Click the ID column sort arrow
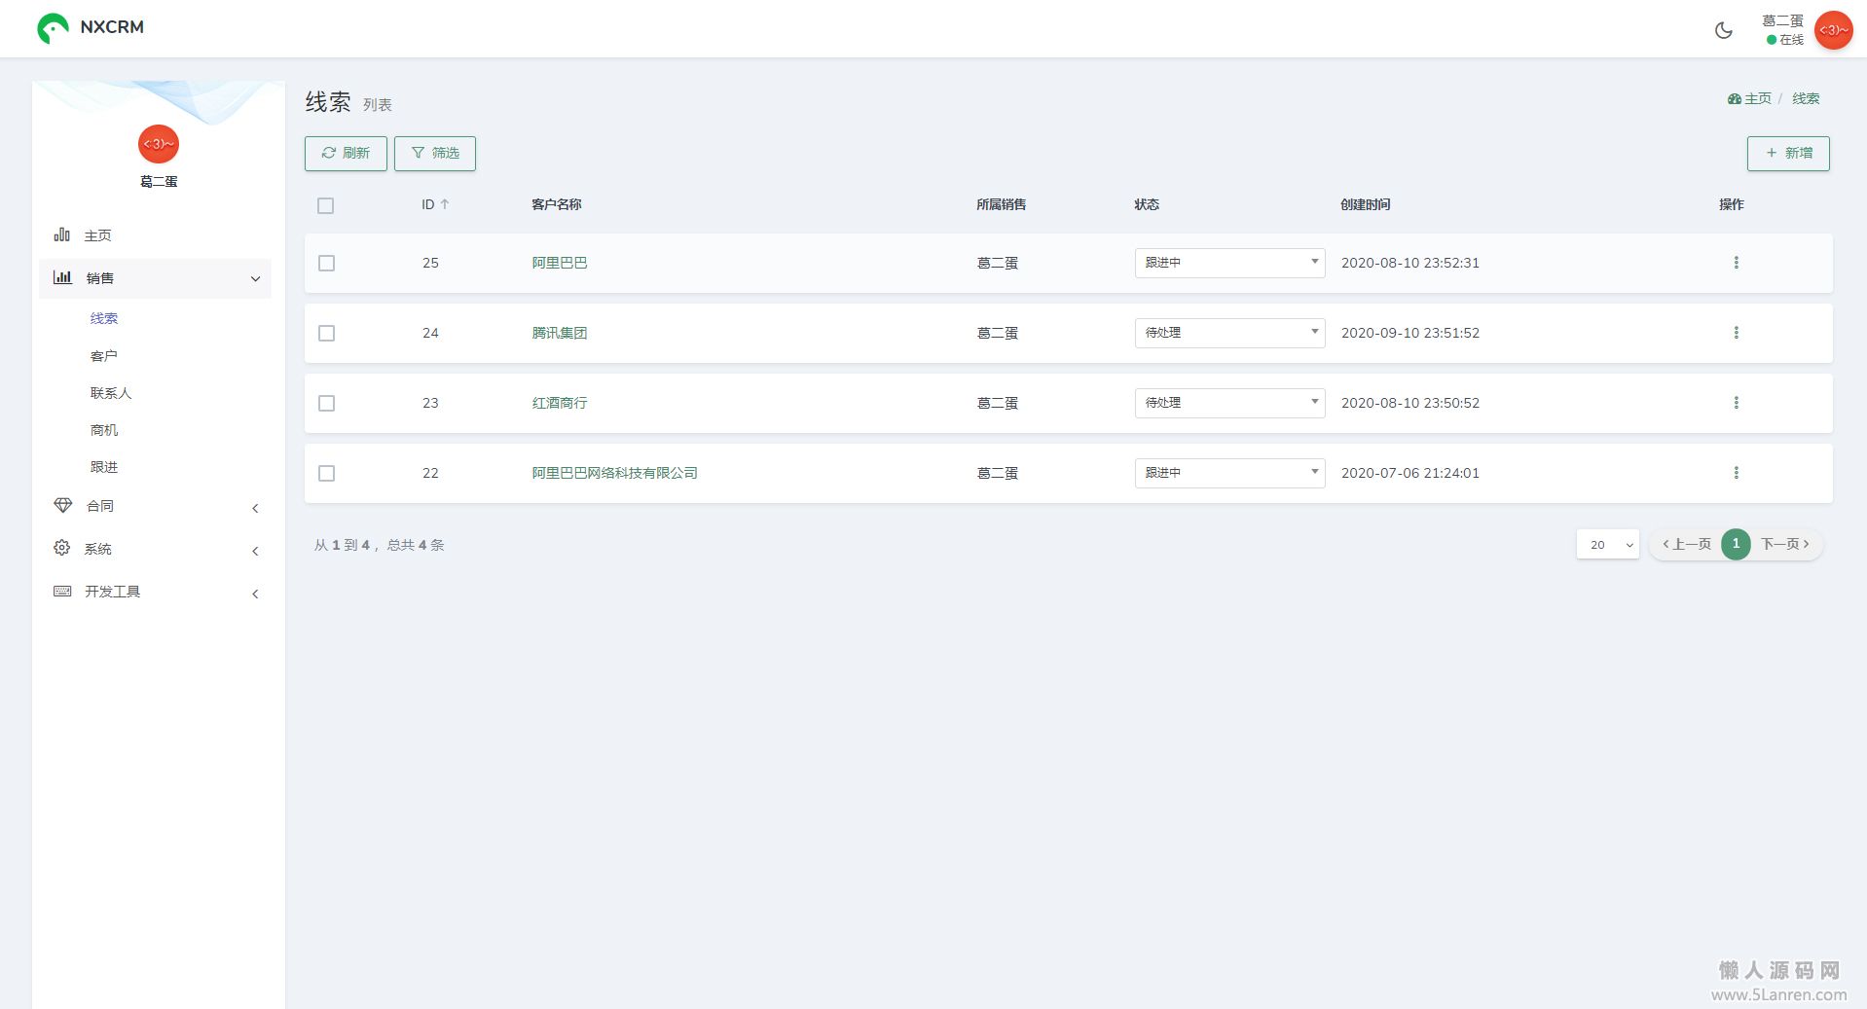 [445, 204]
